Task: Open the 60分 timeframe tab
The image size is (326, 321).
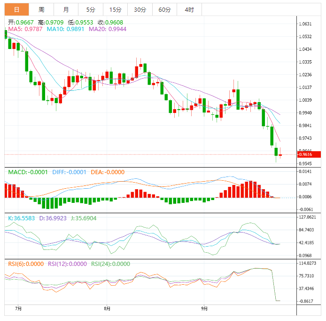Action: (164, 9)
